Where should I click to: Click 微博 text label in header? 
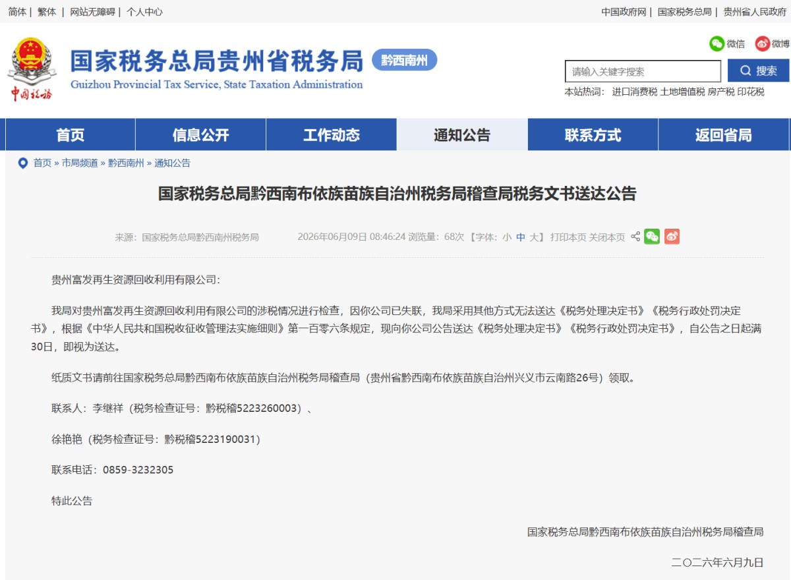click(x=780, y=44)
